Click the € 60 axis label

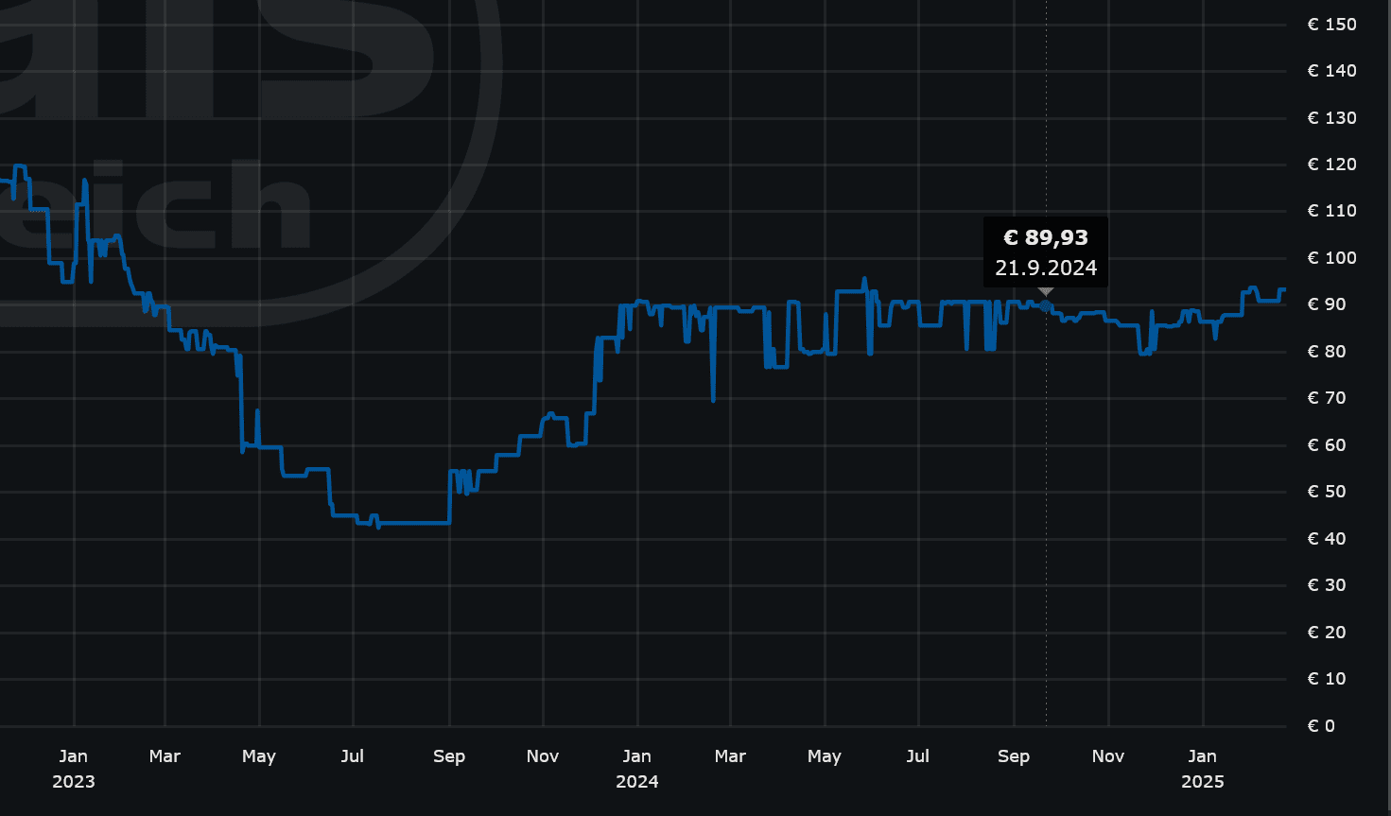[x=1327, y=445]
